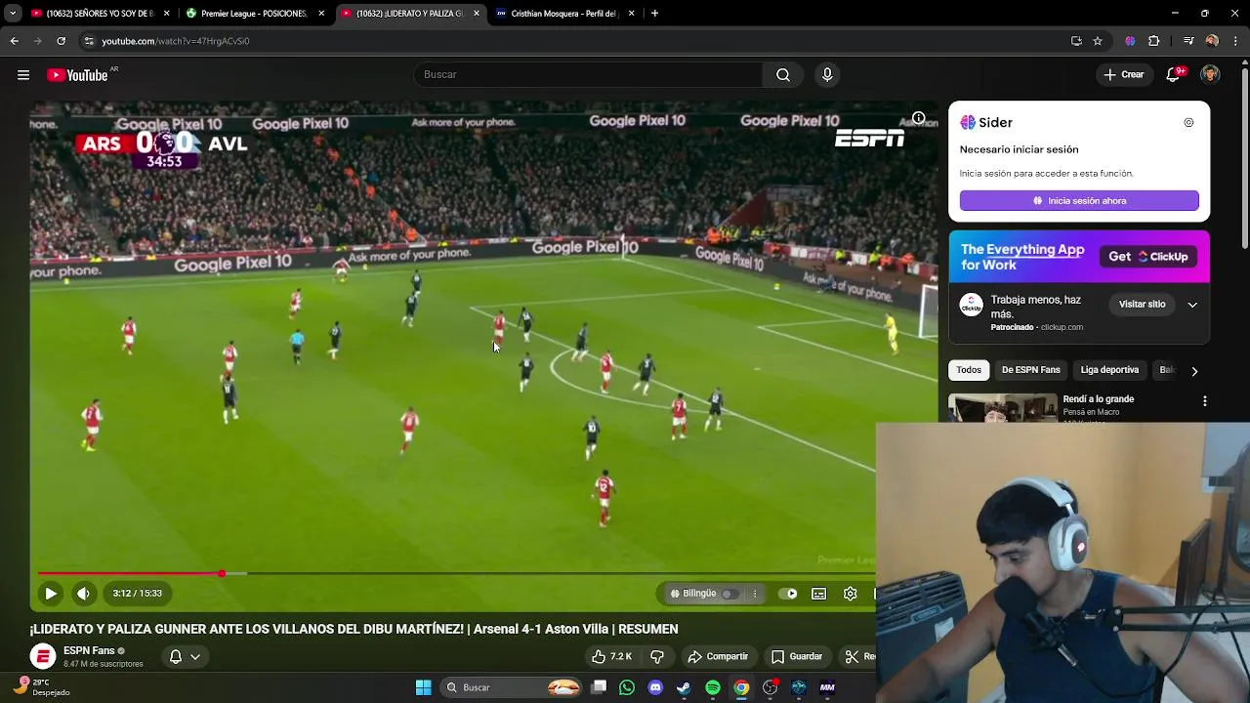Click the address bar URL
Screen dimensions: 1250x703
[x=176, y=41]
